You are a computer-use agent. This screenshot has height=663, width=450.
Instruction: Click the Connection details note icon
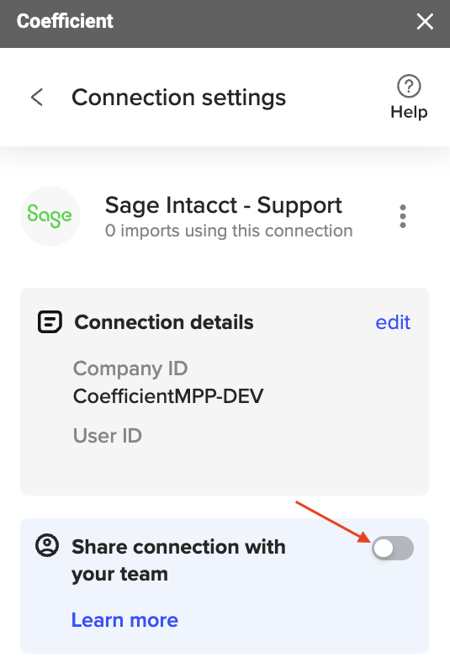point(50,322)
